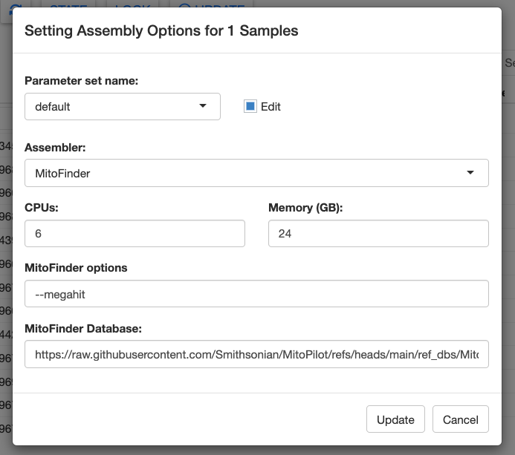Click the 'MitoFinder options' label
This screenshot has width=515, height=455.
tap(76, 268)
